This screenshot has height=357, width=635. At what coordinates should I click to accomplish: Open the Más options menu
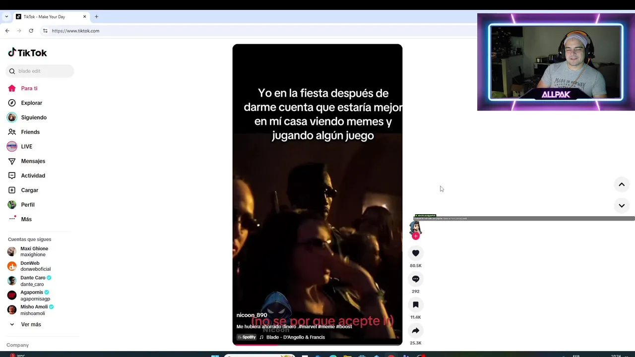[x=26, y=219]
